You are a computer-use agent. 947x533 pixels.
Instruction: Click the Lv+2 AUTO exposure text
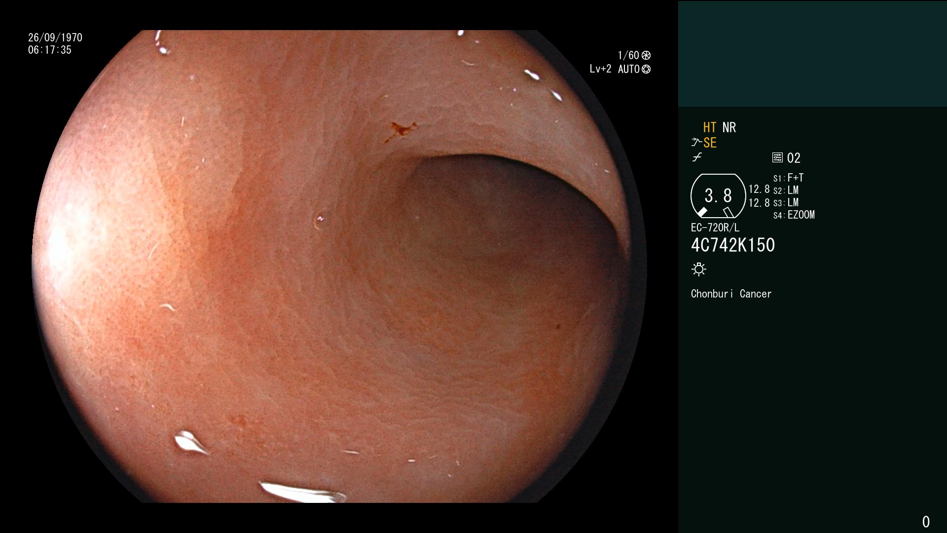point(615,69)
